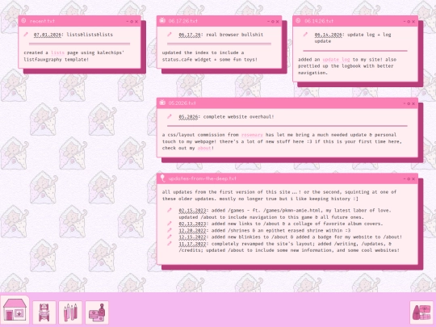Open the perfume bottle and cards icon
Image resolution: width=436 pixels, height=327 pixels.
point(97,312)
